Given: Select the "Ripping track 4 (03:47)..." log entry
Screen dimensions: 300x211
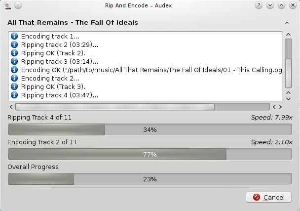Looking at the screenshot, I should pyautogui.click(x=59, y=95).
